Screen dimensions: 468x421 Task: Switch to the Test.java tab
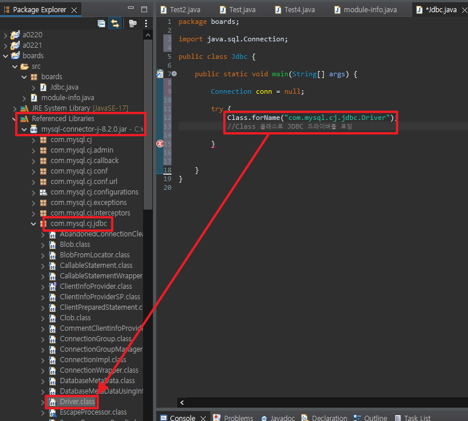(x=238, y=10)
